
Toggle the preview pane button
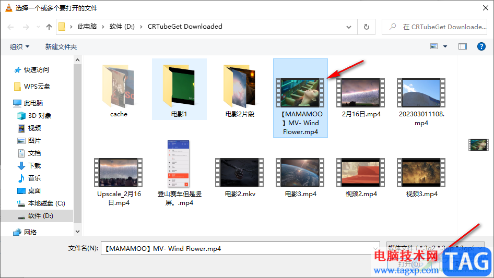[x=462, y=46]
